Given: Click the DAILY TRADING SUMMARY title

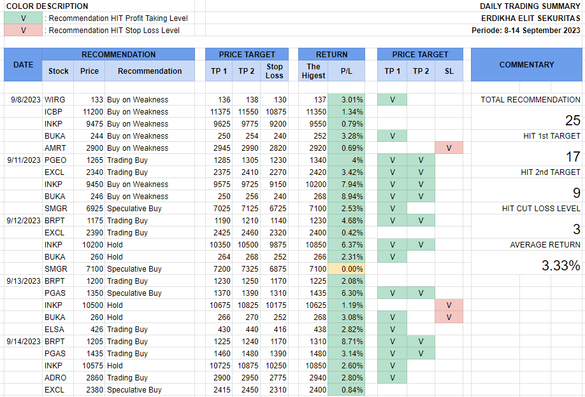Looking at the screenshot, I should click(x=530, y=6).
